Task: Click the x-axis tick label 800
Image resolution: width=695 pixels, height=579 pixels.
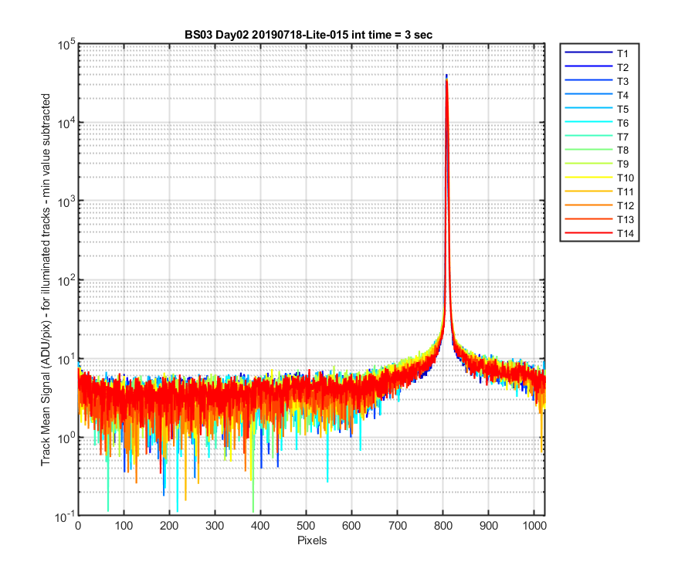Action: click(443, 526)
